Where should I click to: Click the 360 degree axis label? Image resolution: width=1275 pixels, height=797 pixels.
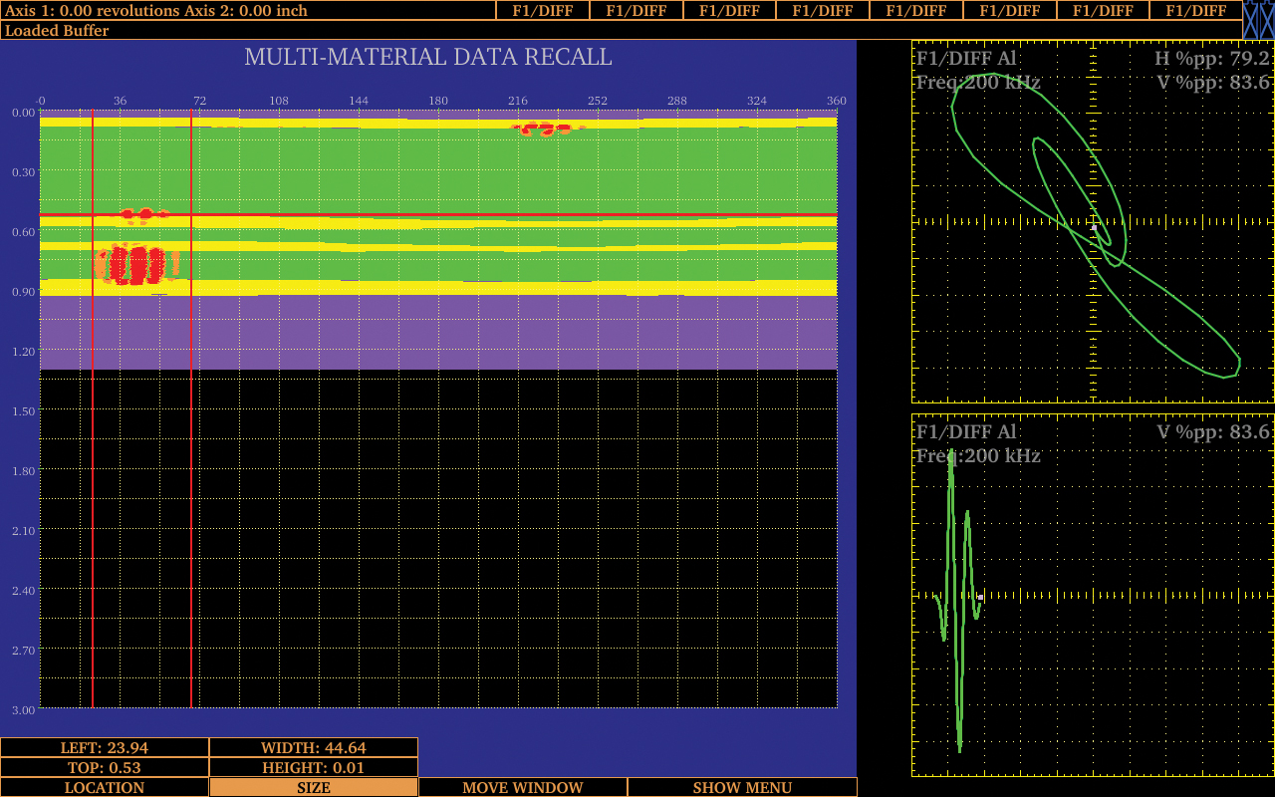pos(837,101)
